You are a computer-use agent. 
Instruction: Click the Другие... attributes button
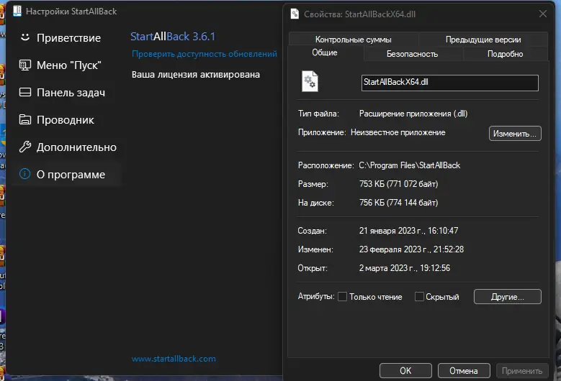(507, 297)
